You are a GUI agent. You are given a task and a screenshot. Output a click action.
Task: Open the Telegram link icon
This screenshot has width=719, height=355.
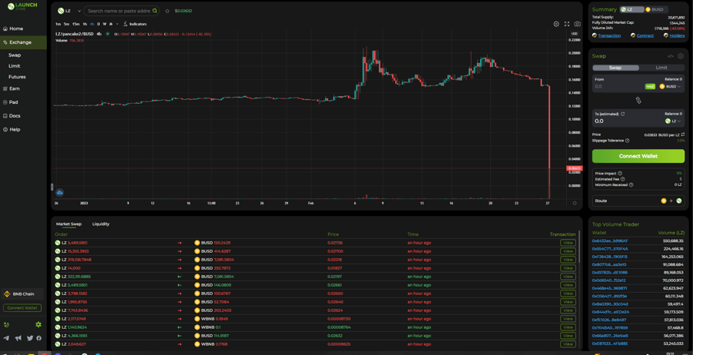point(6,338)
